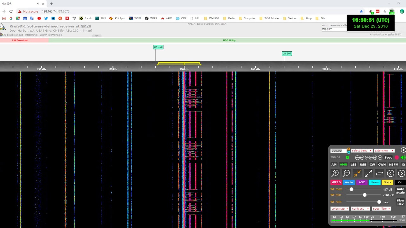This screenshot has height=228, width=406.
Task: Zoom in on the waterfall with the magnifier plus icon
Action: click(x=335, y=173)
